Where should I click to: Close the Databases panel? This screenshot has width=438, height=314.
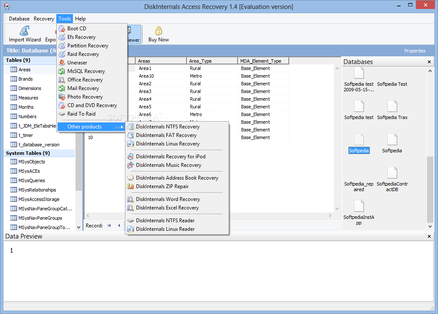[x=429, y=62]
